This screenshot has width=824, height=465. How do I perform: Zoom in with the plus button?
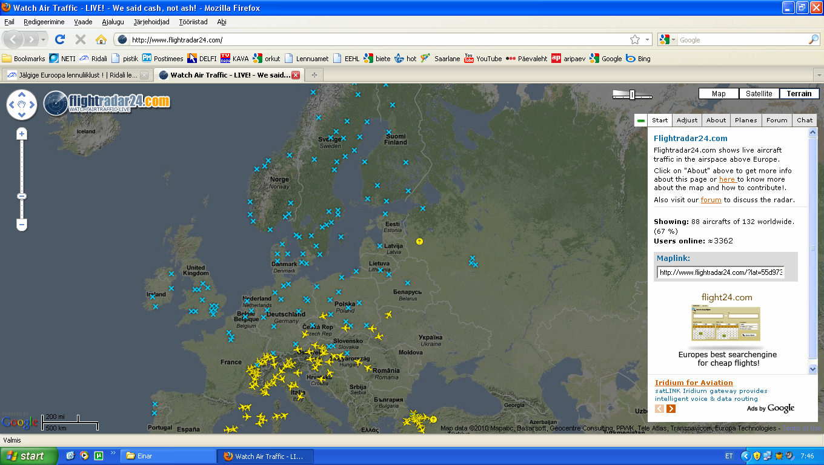[x=22, y=134]
